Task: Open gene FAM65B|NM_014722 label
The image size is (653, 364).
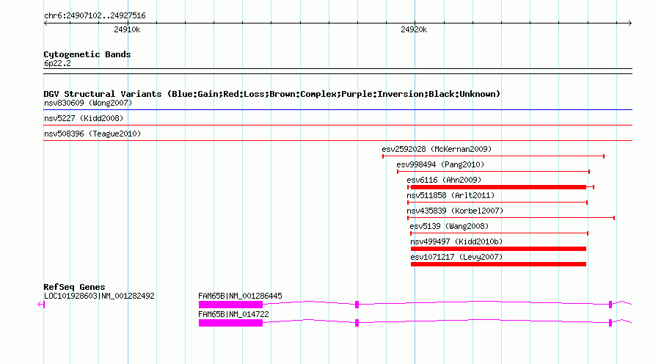Action: 233,314
